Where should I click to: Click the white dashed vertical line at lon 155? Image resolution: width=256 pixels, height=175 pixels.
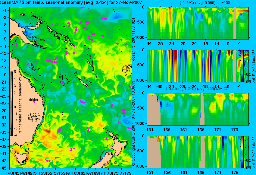tap(49, 88)
